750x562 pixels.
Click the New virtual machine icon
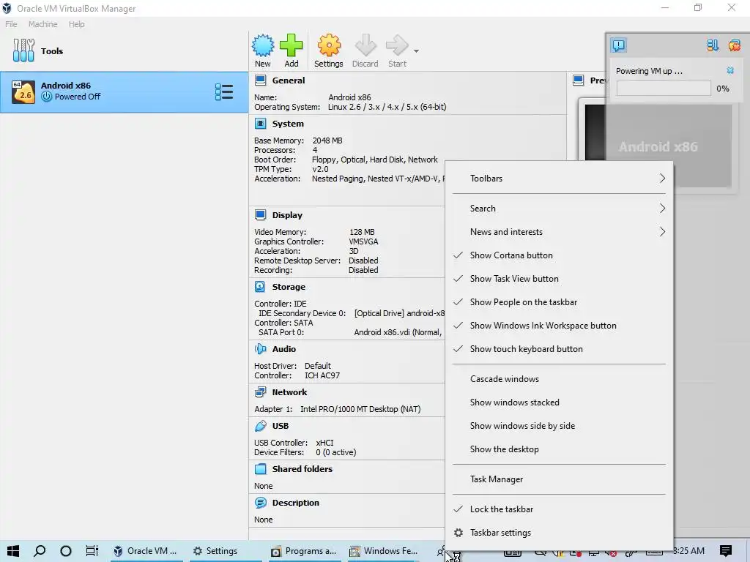click(x=263, y=45)
